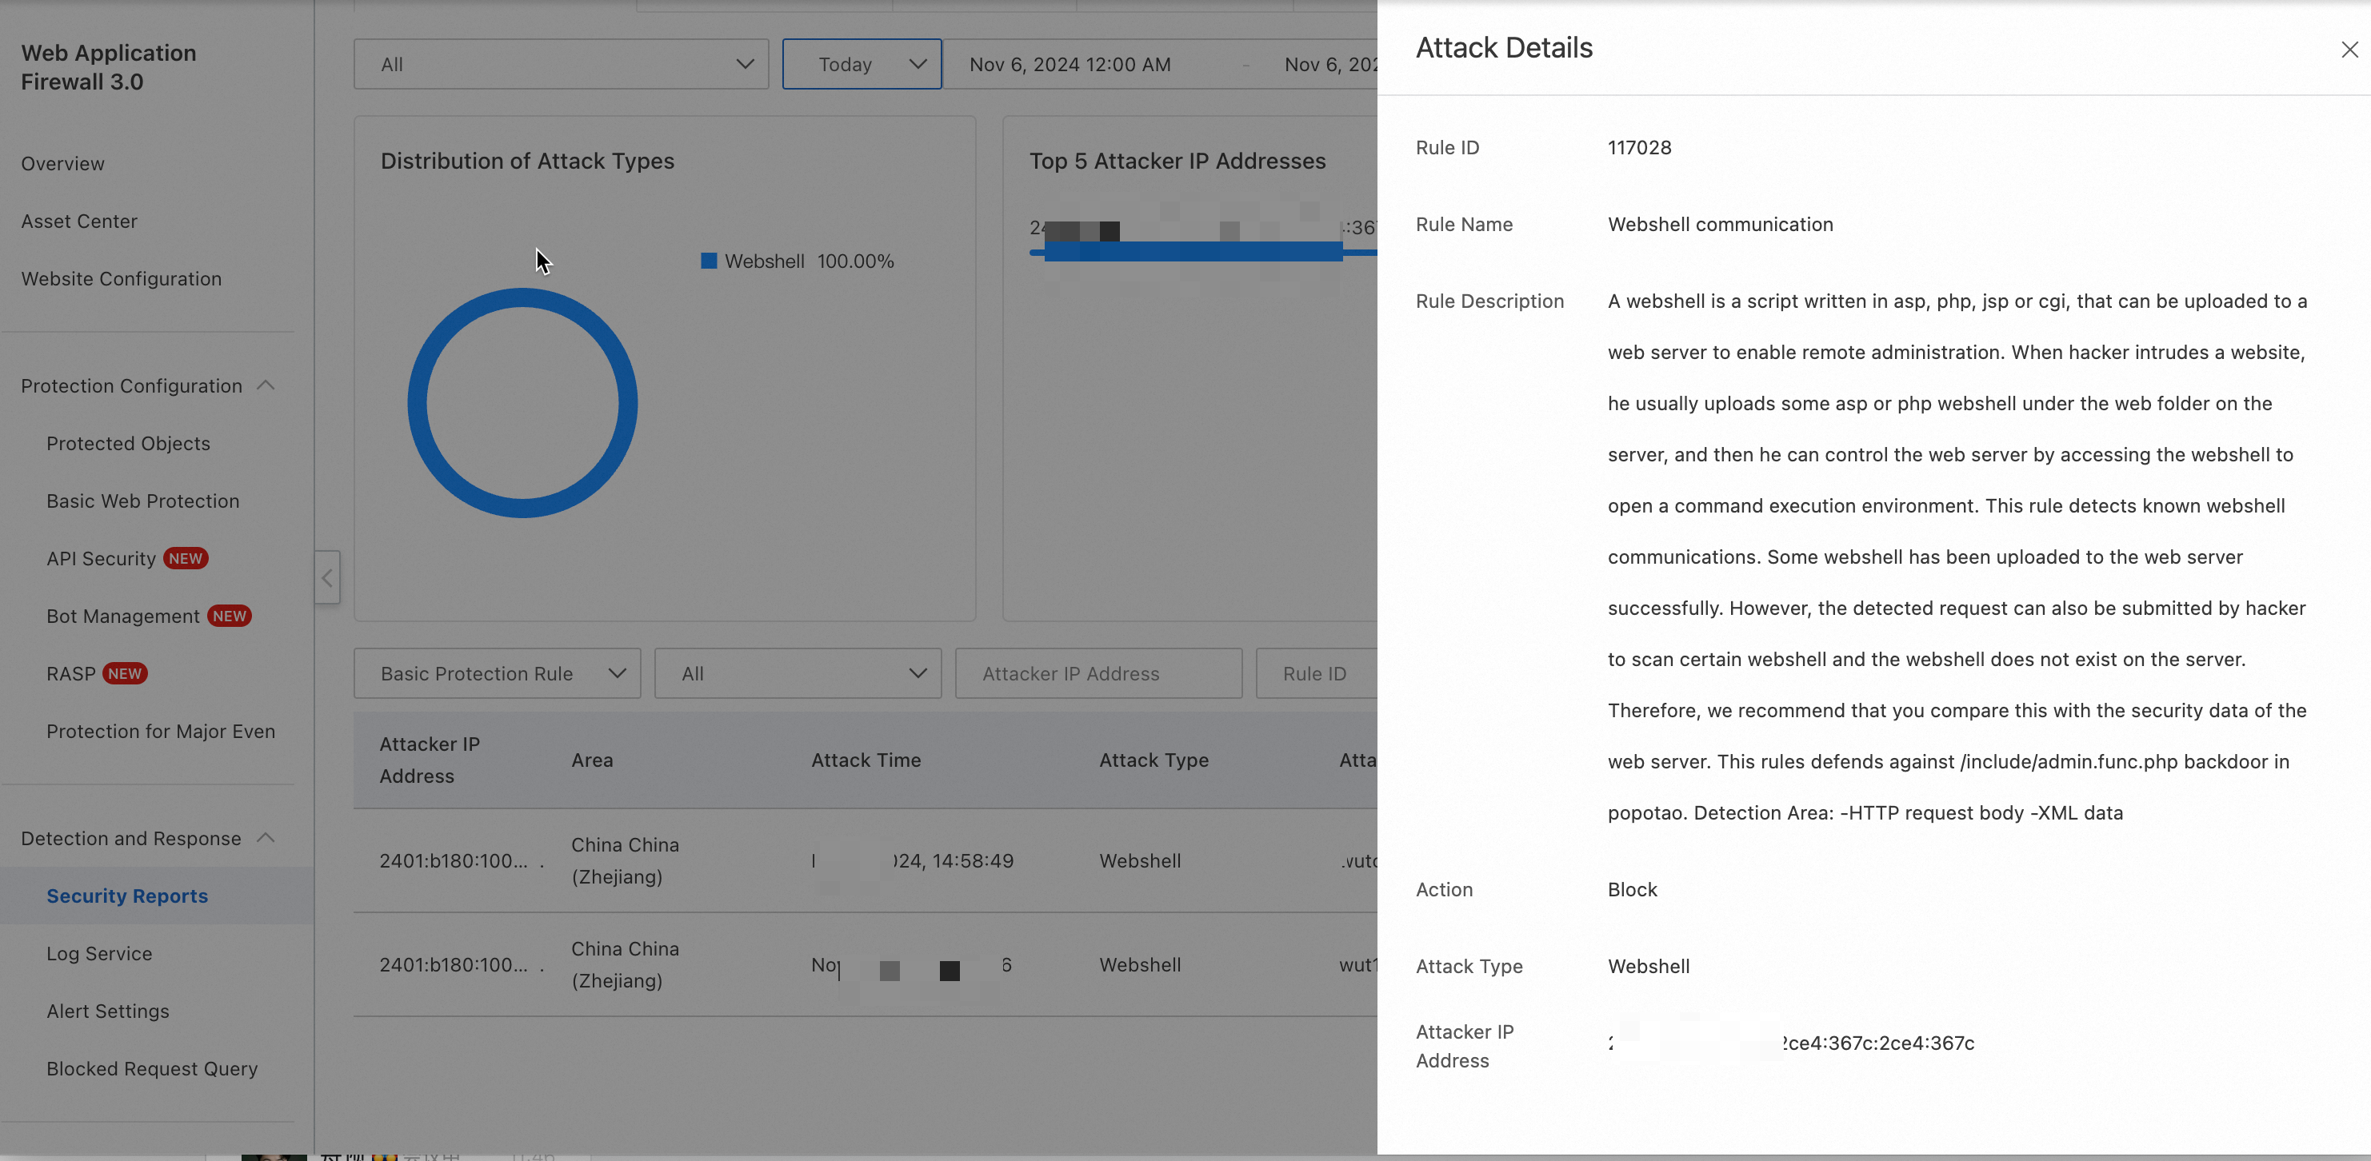The width and height of the screenshot is (2371, 1161).
Task: Collapse the sidebar with the arrow handle
Action: (326, 578)
